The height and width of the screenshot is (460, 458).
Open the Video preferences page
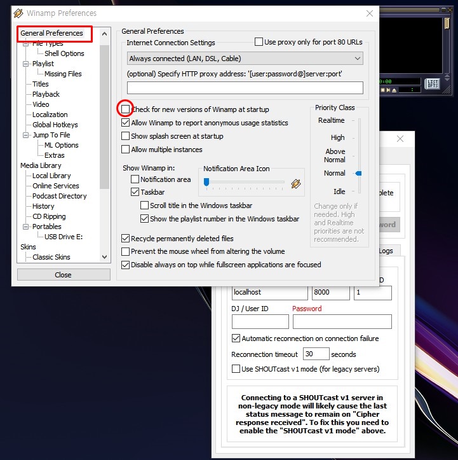[41, 104]
